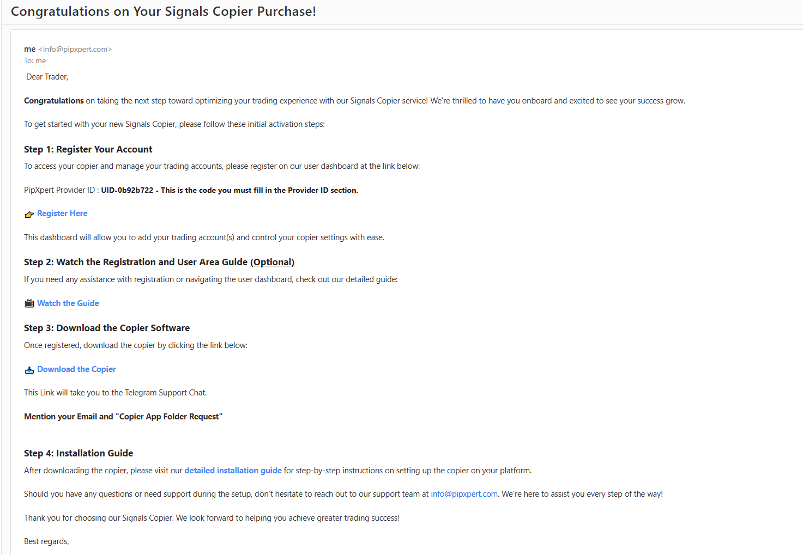Image resolution: width=803 pixels, height=555 pixels.
Task: Click the line "To get started with your new Signals Copier"
Action: click(x=174, y=124)
